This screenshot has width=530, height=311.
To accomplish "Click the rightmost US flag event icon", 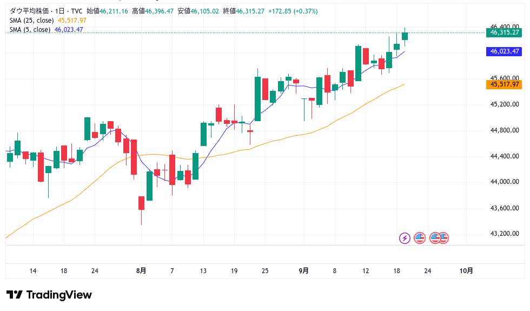I will coord(443,237).
